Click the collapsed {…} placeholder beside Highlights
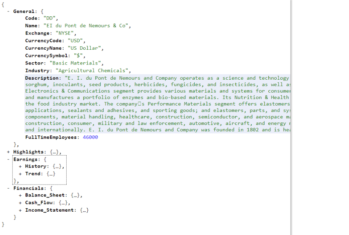 (54, 152)
